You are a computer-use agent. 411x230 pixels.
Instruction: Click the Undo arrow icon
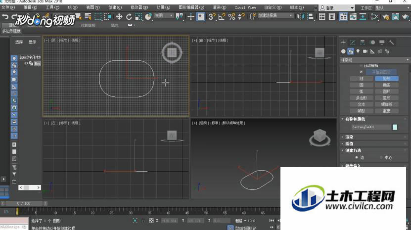pos(5,17)
